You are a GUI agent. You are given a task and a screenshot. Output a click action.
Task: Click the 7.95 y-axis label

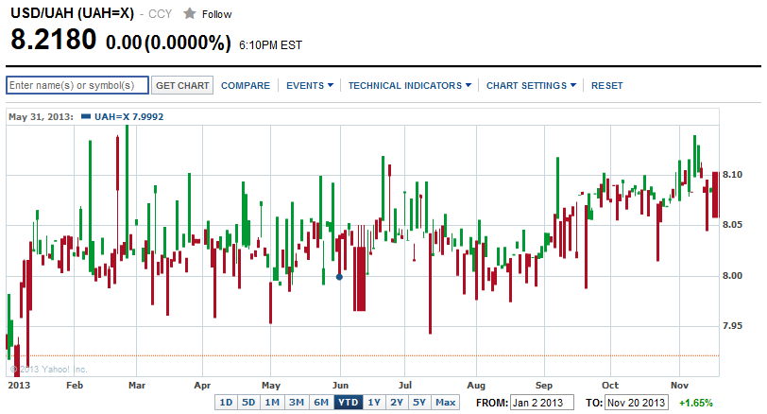[732, 325]
